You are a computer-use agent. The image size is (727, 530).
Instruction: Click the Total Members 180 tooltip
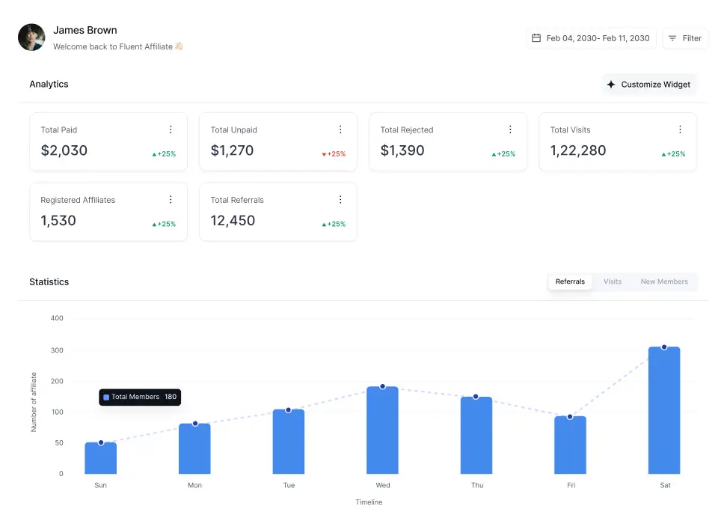pyautogui.click(x=140, y=397)
